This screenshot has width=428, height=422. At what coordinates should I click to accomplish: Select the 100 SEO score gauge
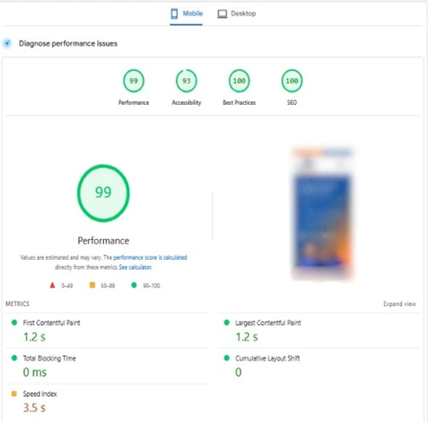point(292,81)
